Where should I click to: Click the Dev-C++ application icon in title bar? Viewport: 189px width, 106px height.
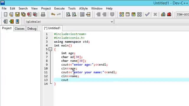coord(2,3)
